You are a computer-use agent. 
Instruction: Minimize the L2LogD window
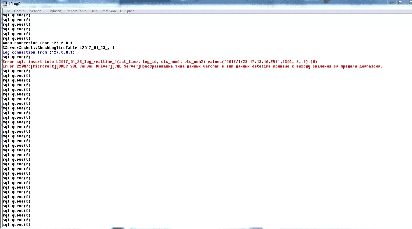click(x=392, y=2)
